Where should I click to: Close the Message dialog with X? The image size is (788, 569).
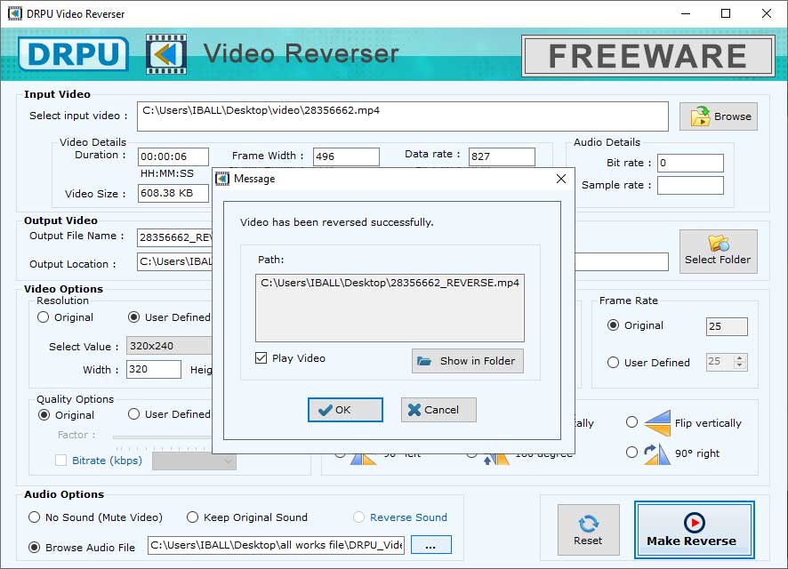tap(561, 179)
